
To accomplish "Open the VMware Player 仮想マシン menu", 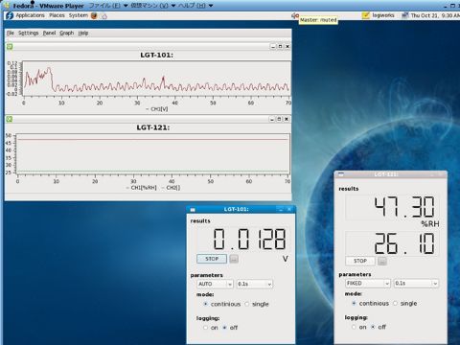I will click(x=153, y=6).
